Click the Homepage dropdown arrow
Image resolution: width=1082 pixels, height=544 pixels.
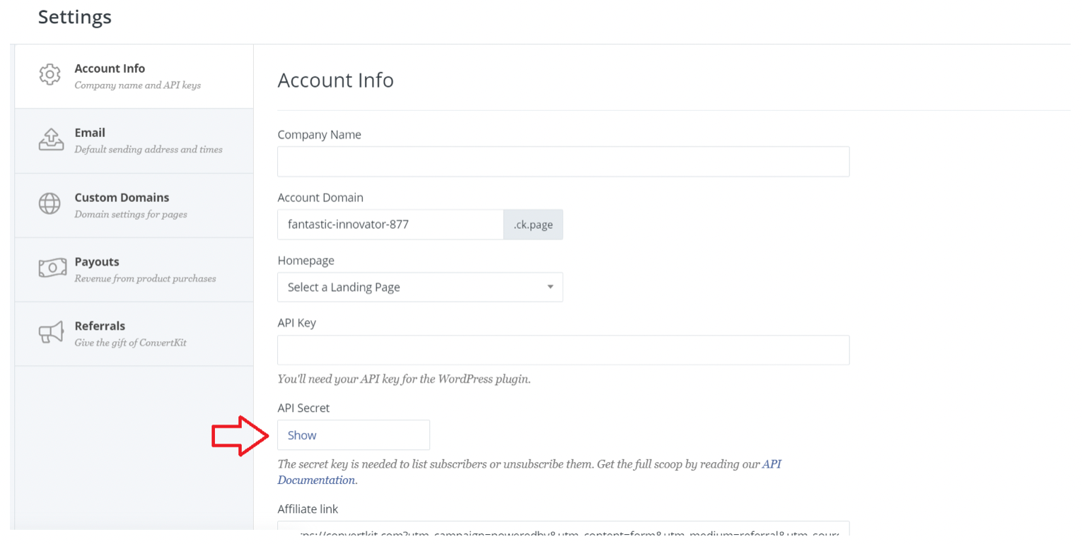tap(550, 288)
